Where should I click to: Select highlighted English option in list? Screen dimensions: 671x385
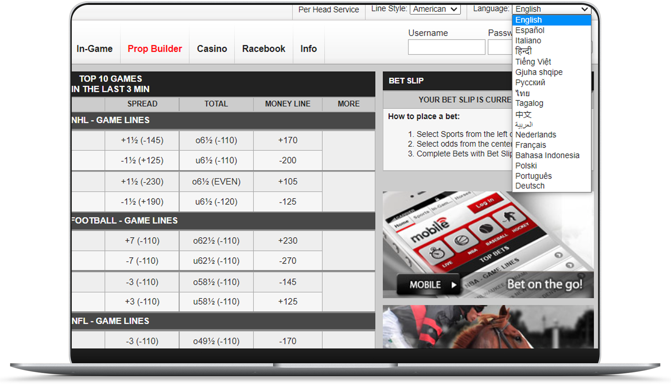[551, 20]
